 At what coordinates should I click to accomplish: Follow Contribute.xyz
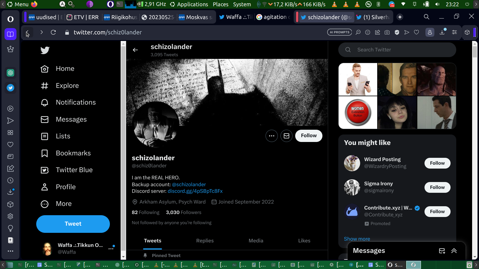click(x=437, y=212)
